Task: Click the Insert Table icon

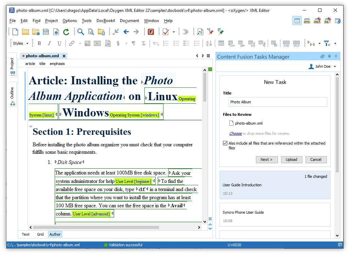Action: [x=221, y=43]
